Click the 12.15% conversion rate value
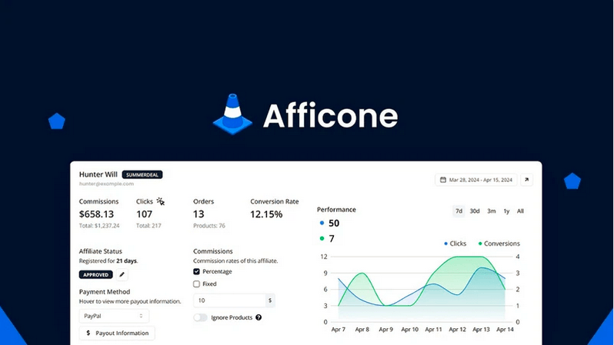Viewport: 614px width, 345px height. (266, 214)
